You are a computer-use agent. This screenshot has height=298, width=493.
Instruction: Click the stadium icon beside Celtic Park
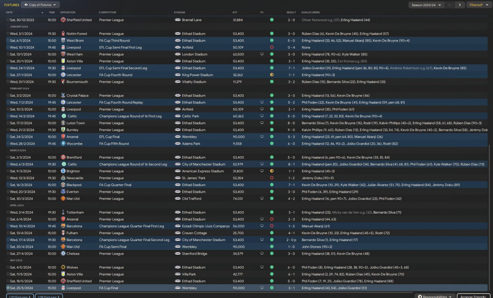[178, 117]
